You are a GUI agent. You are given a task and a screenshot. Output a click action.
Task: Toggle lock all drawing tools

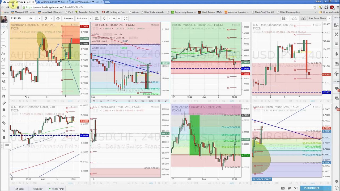coord(3,110)
